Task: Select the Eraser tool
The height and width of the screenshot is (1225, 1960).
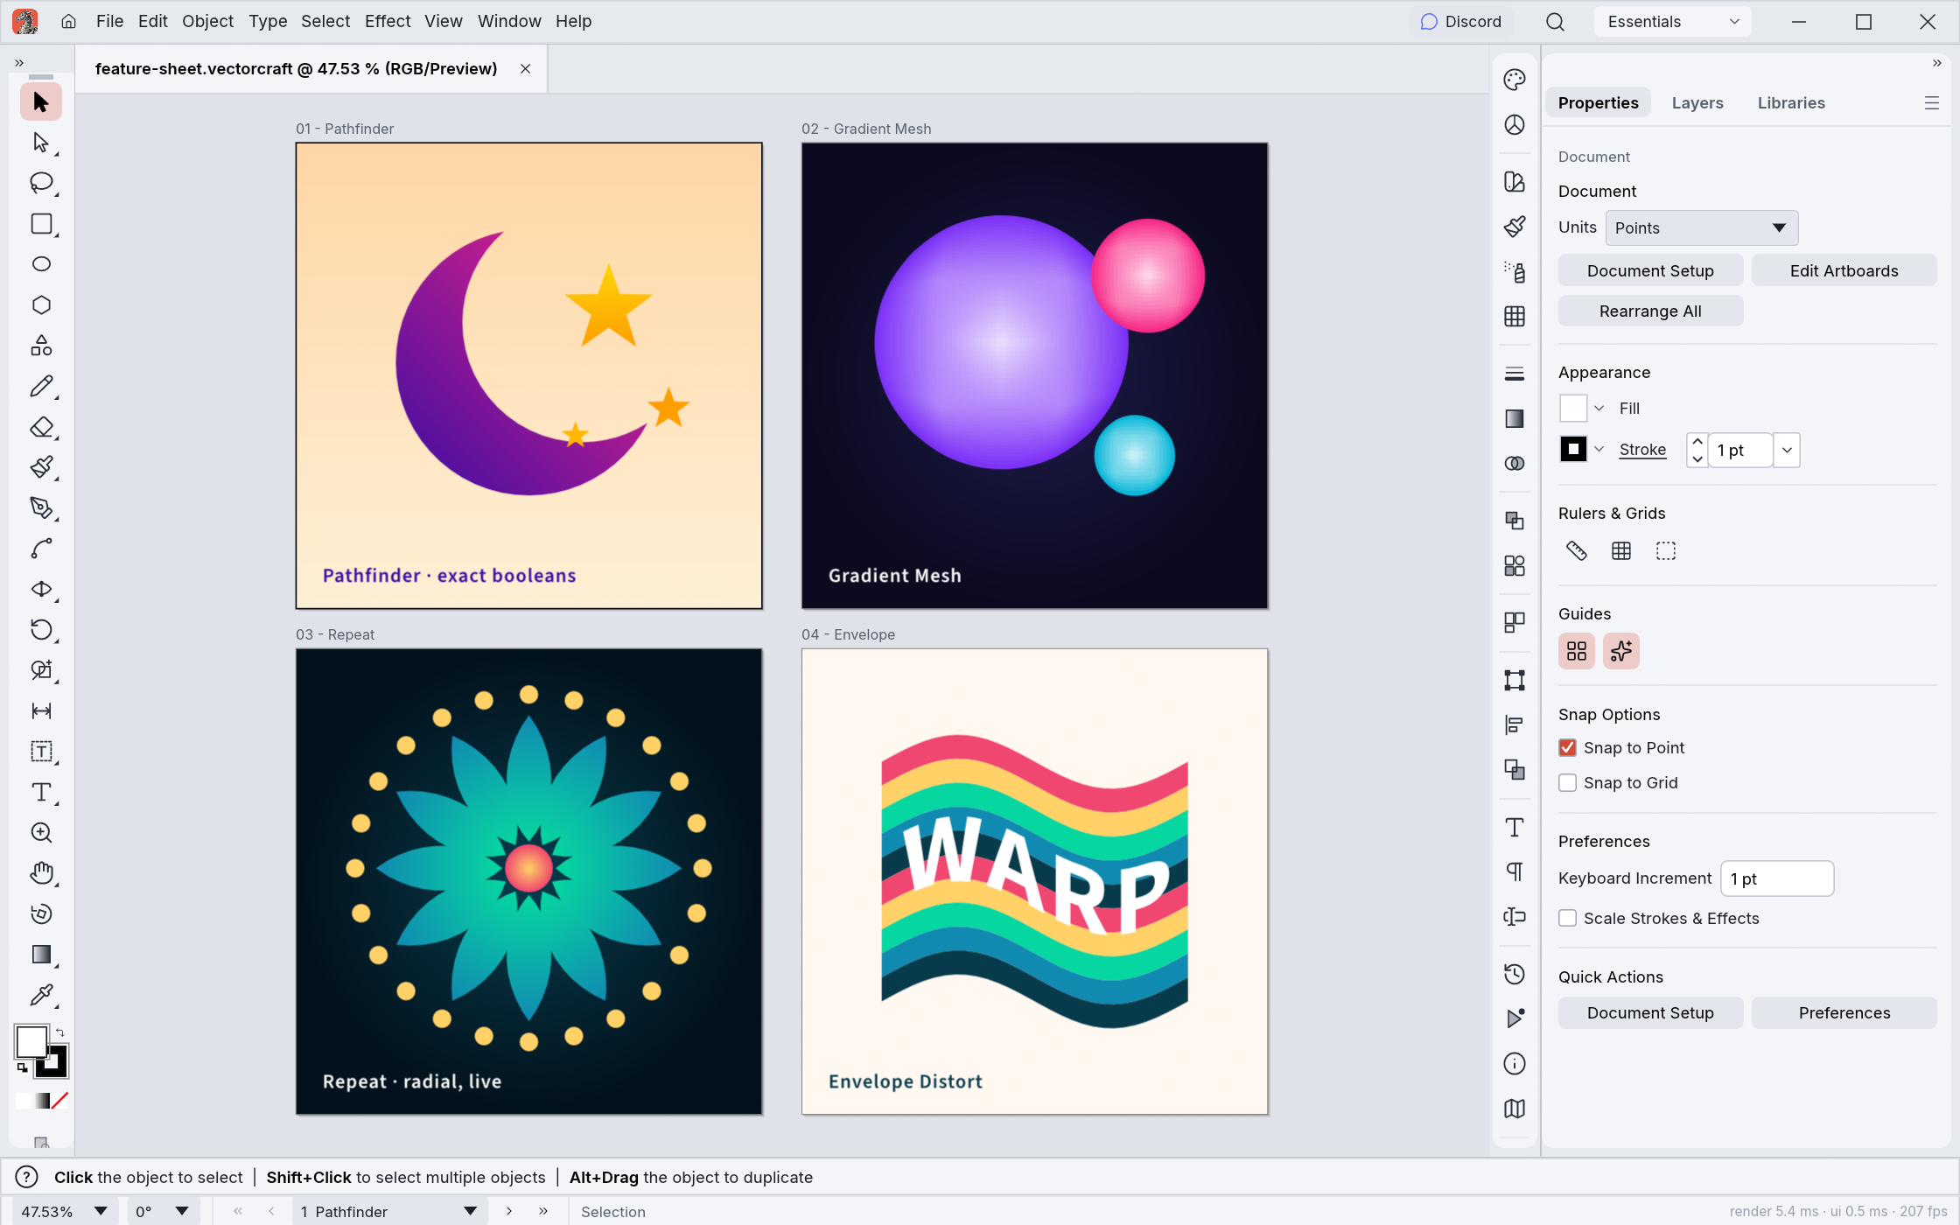Action: coord(40,427)
